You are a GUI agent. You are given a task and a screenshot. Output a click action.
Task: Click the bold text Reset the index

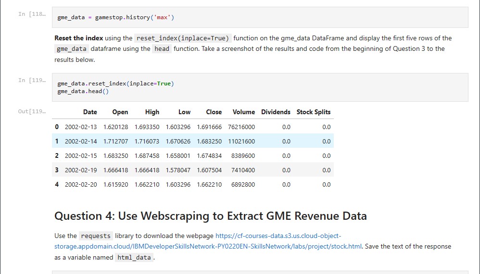tap(79, 38)
